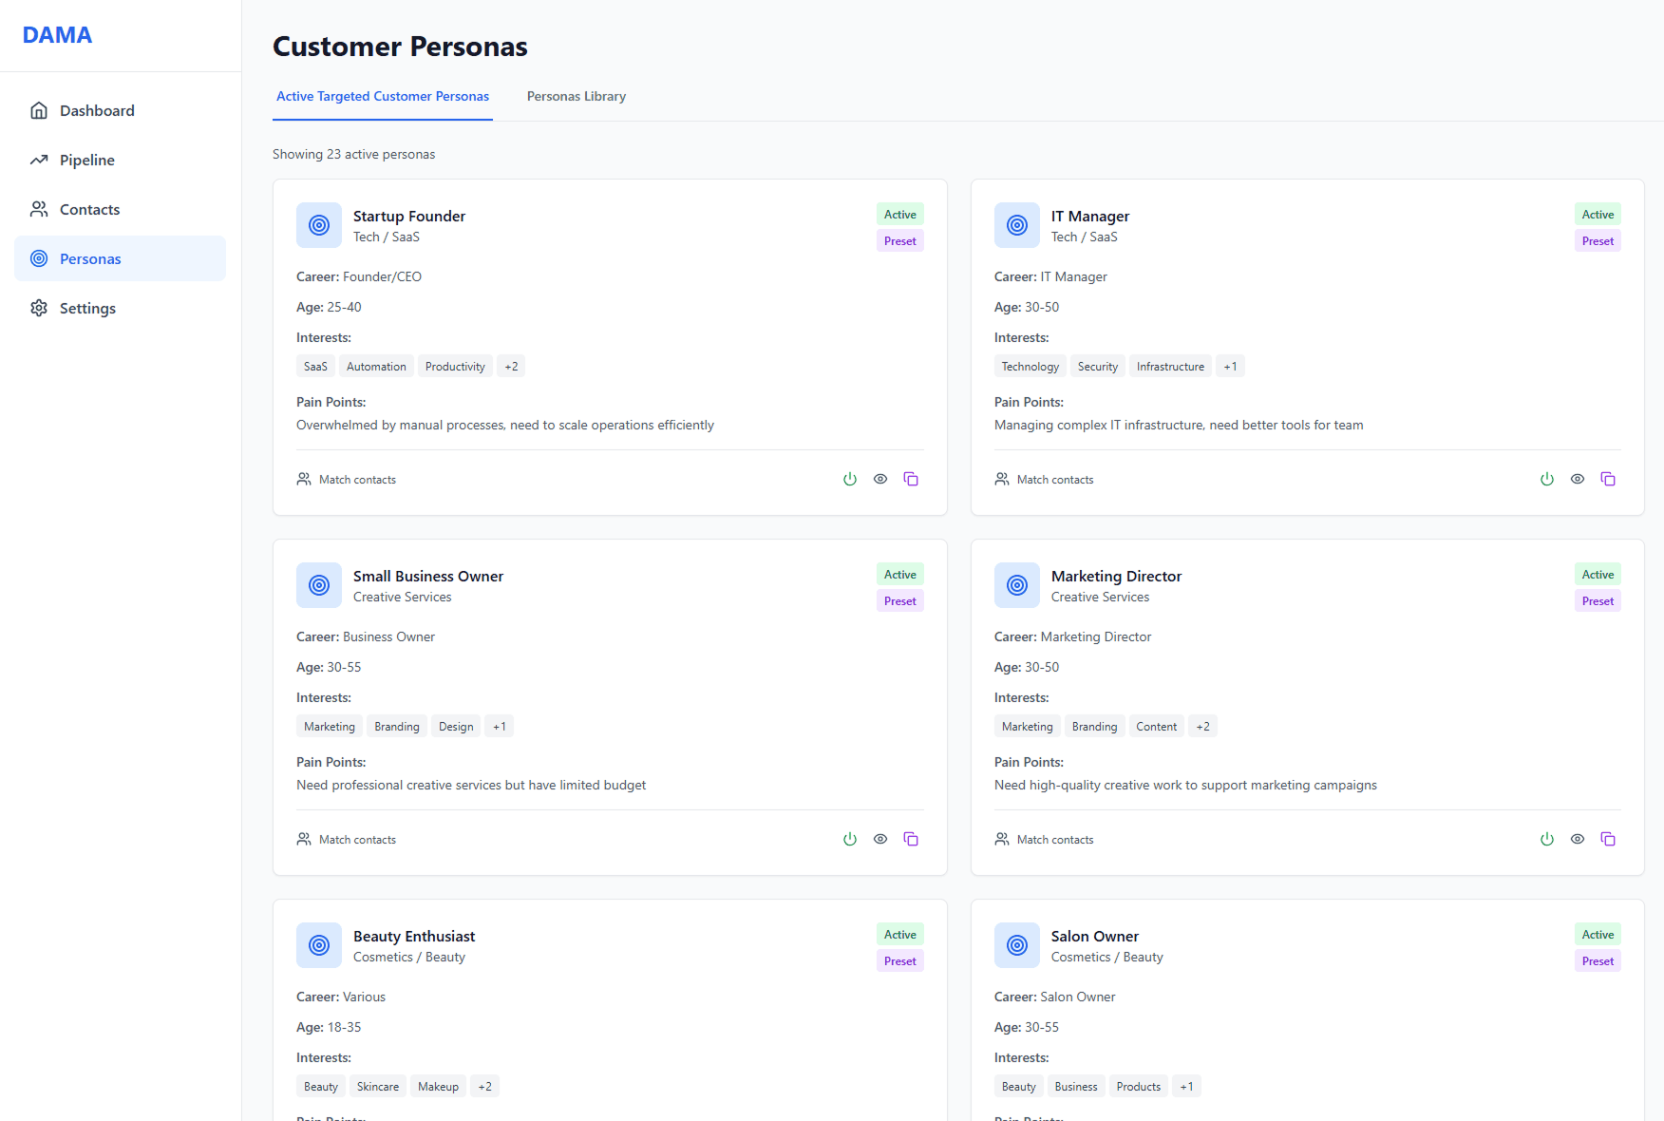
Task: Click the Skincare interest tag
Action: 378,1087
